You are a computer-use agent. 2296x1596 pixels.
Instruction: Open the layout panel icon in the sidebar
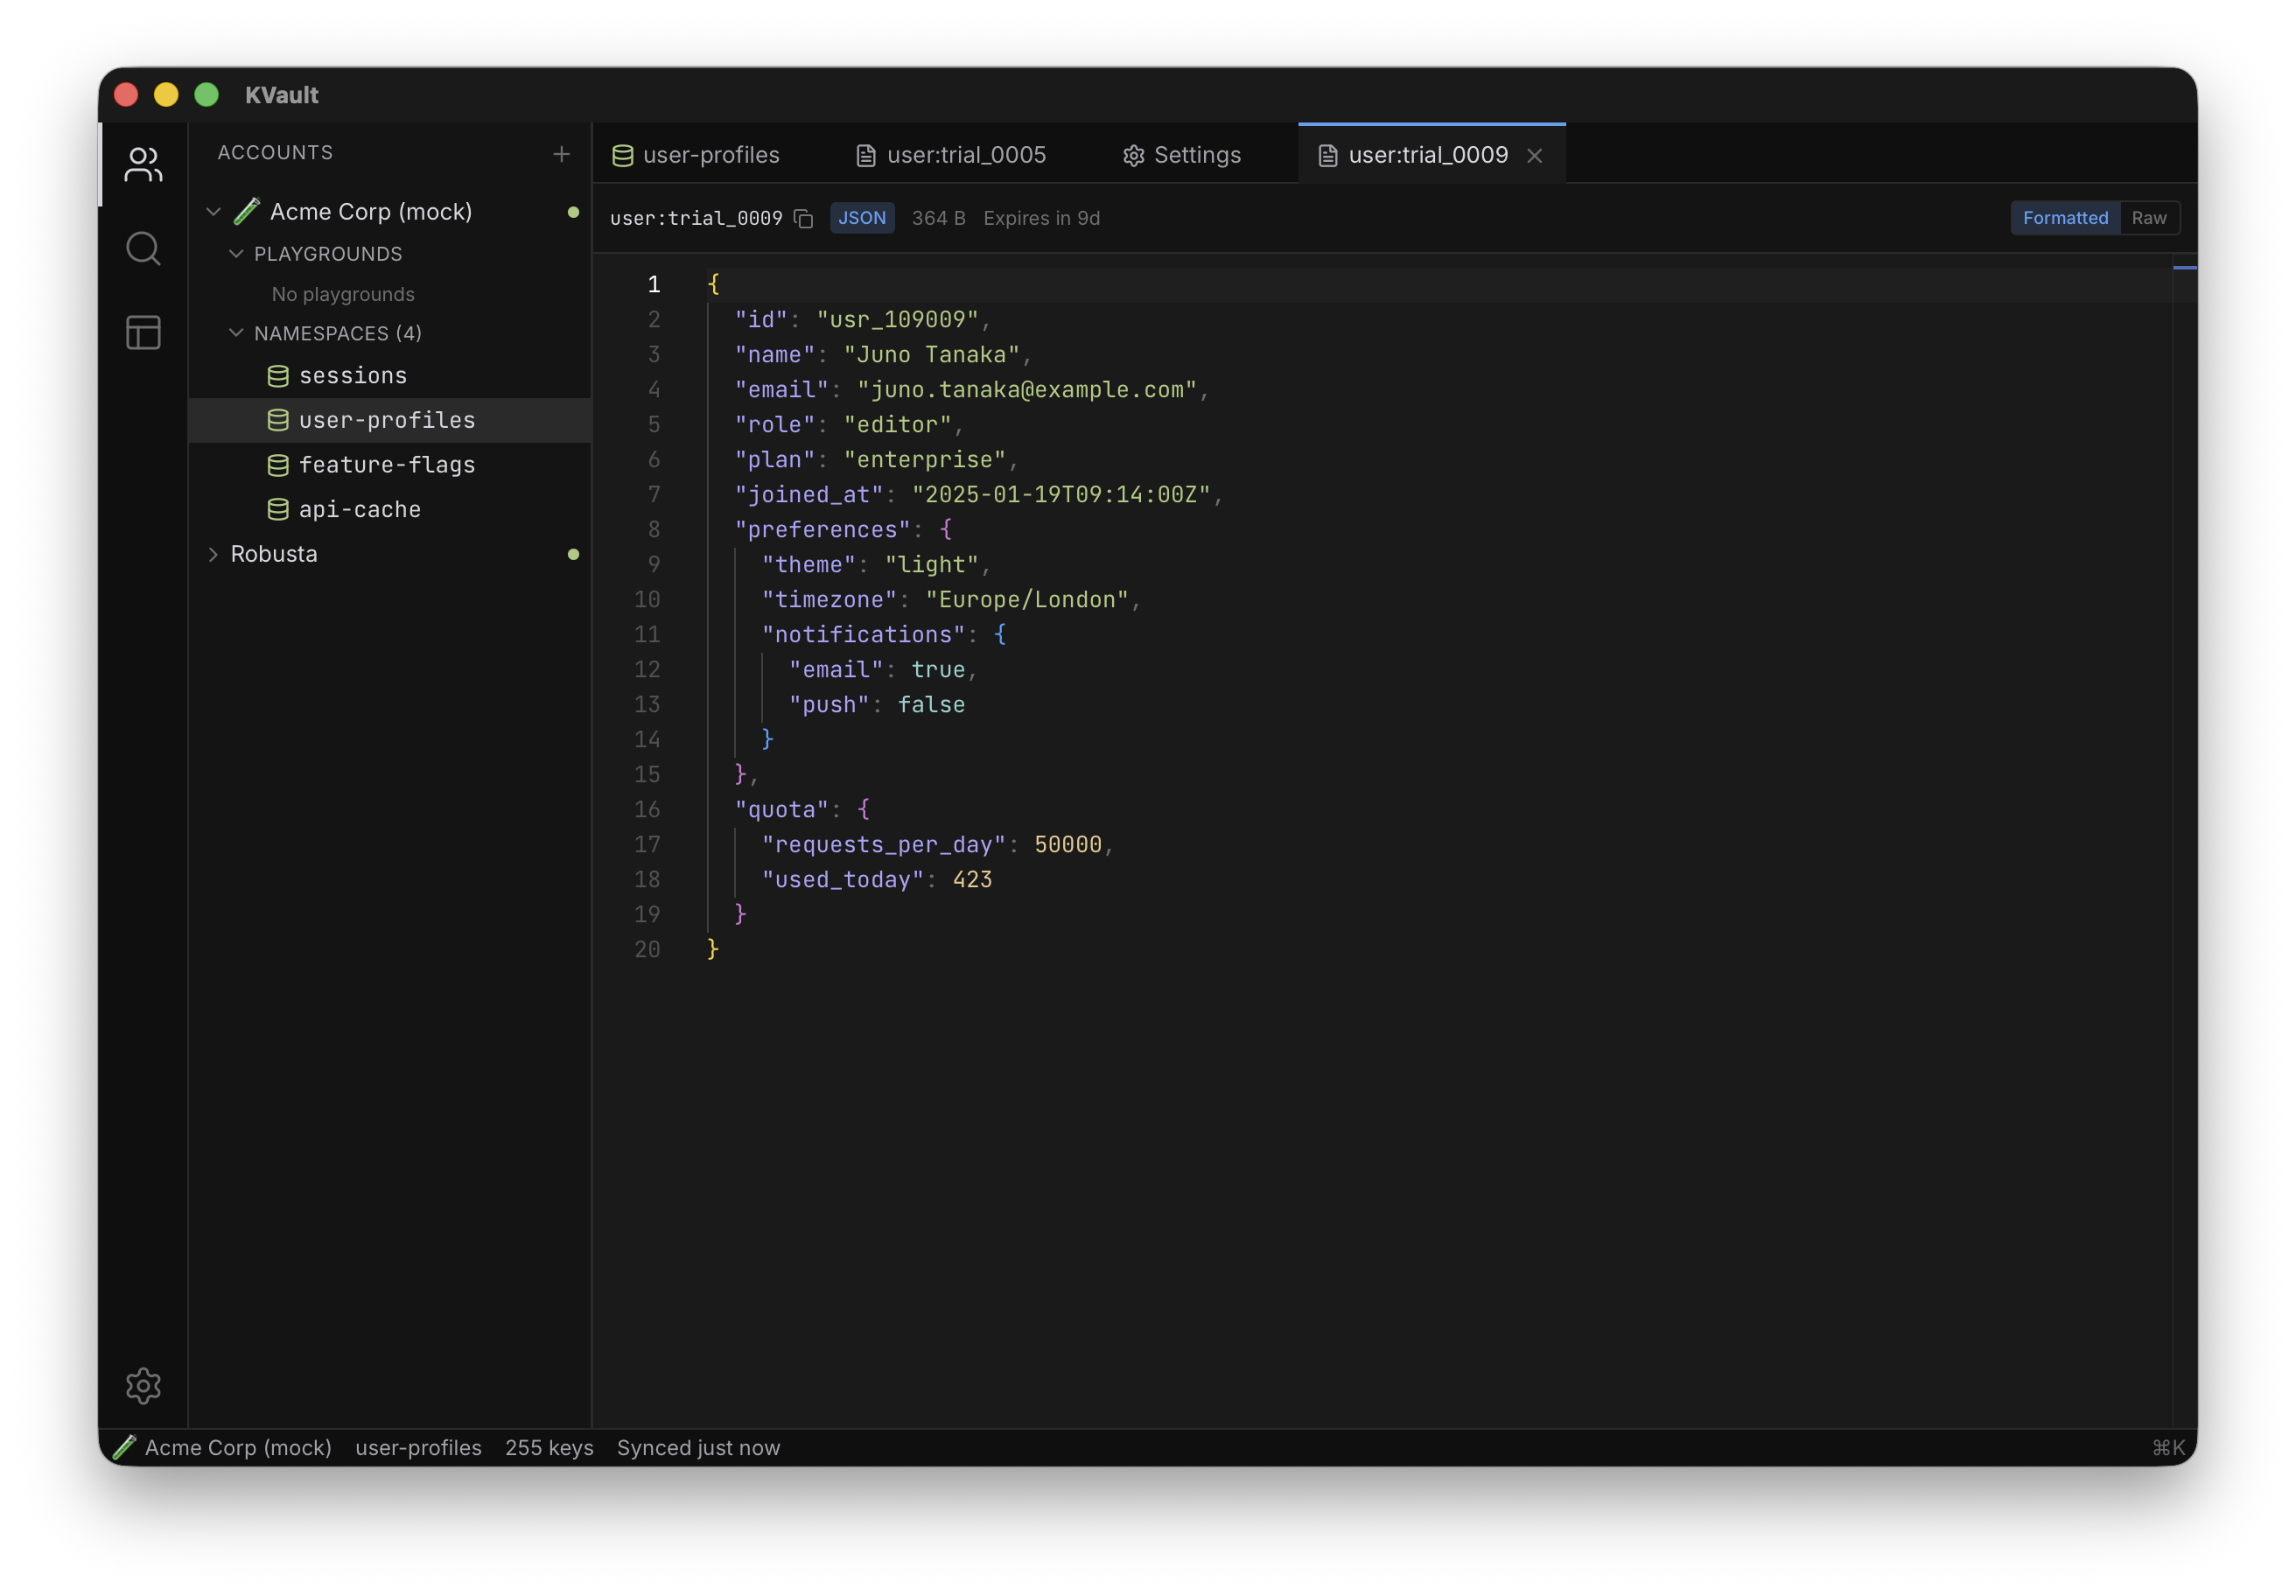(x=143, y=332)
